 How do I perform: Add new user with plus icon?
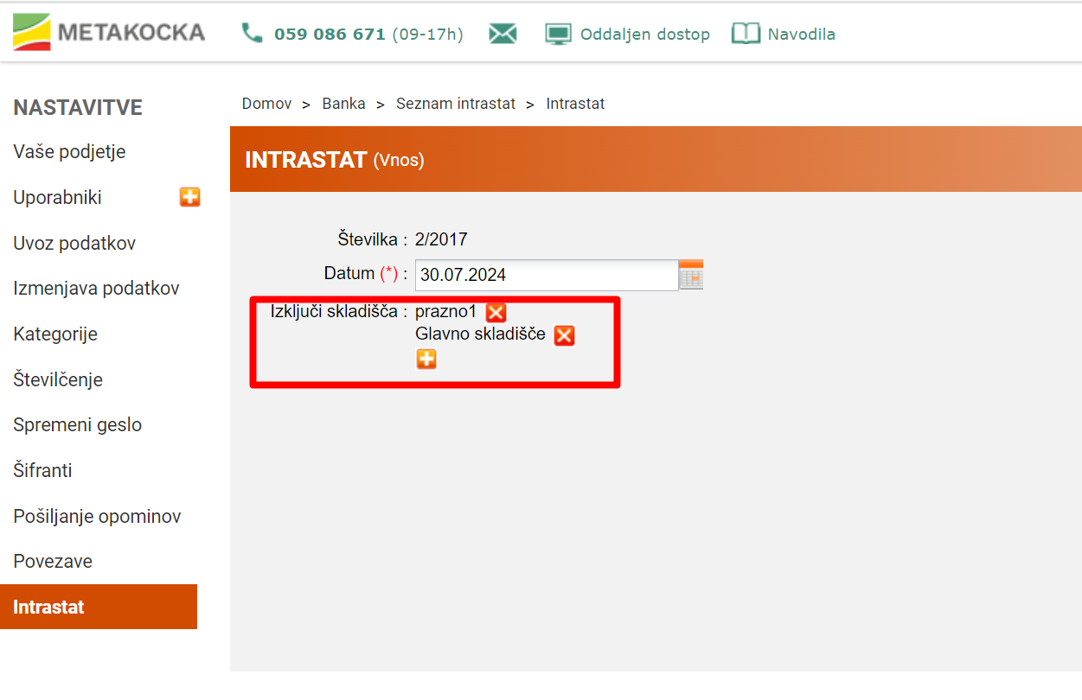tap(189, 197)
